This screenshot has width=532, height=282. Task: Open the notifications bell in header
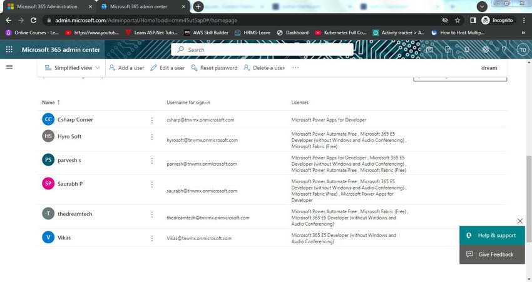(x=467, y=49)
